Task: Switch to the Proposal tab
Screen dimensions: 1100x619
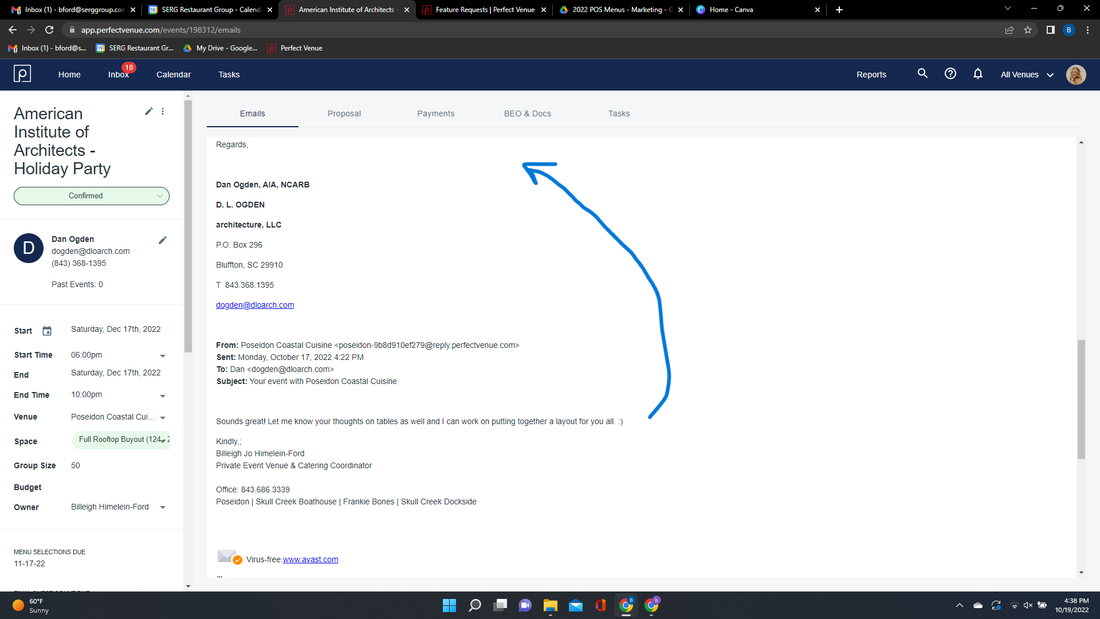Action: pyautogui.click(x=344, y=113)
